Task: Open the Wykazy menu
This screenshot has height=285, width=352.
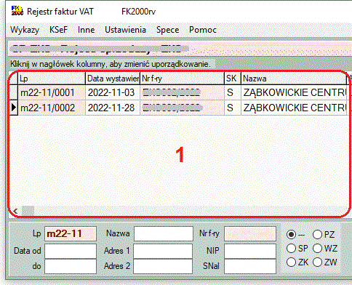Action: click(25, 30)
